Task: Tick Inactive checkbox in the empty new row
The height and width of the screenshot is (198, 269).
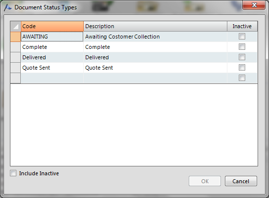Action: pyautogui.click(x=242, y=78)
